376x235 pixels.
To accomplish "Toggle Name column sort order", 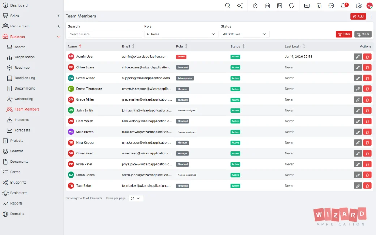I will coord(74,46).
